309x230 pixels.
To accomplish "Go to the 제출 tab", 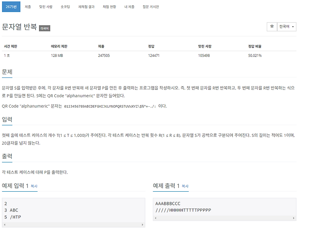I will coord(28,7).
